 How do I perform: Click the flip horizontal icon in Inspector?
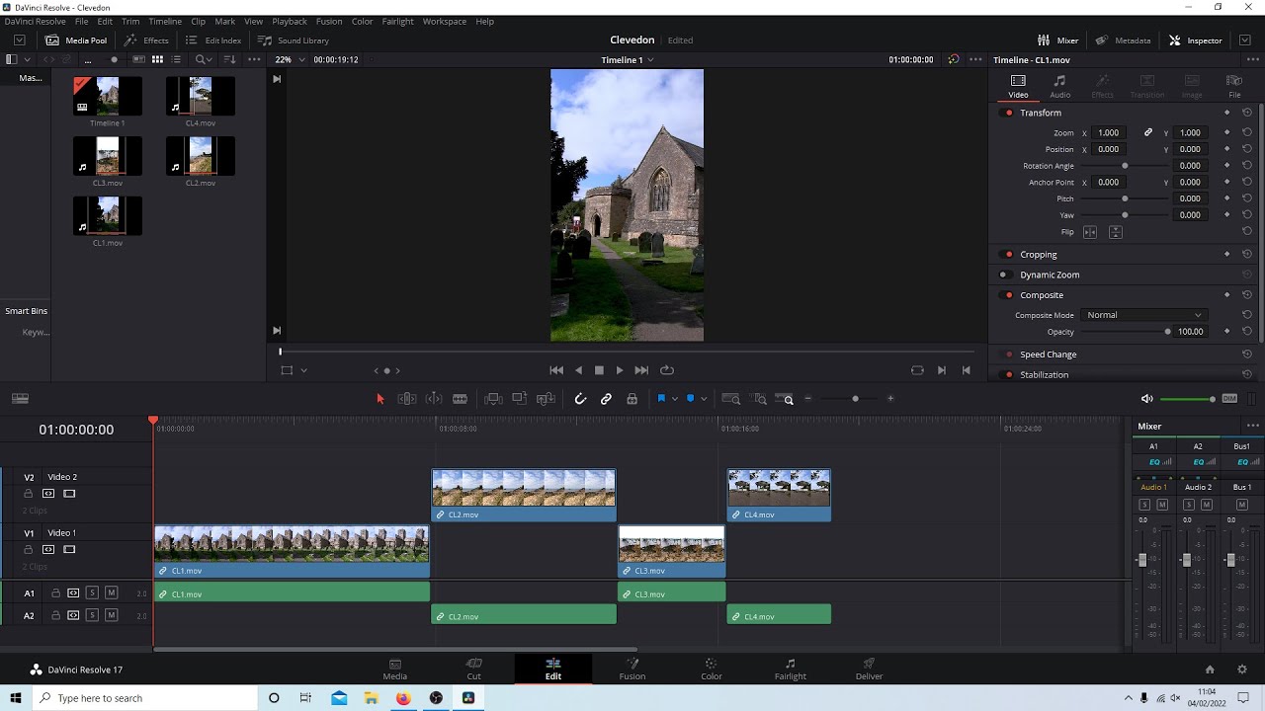click(x=1090, y=232)
